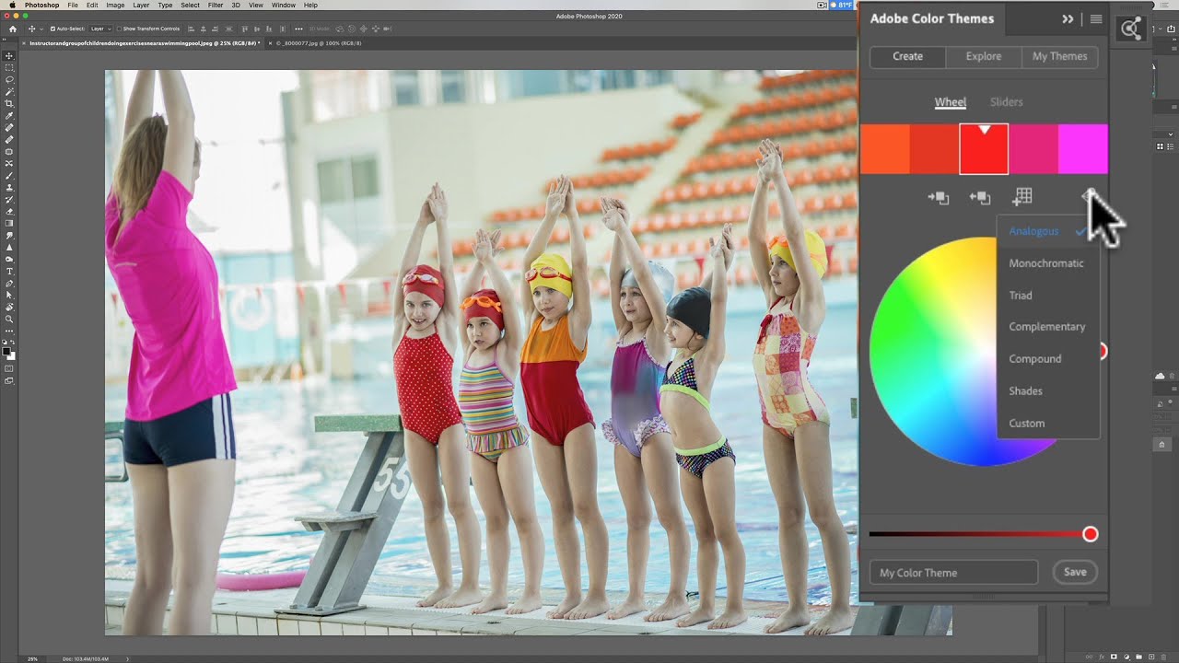Screen dimensions: 1179x663
Task: Add this theme to Swatches grid icon
Action: pos(1022,196)
